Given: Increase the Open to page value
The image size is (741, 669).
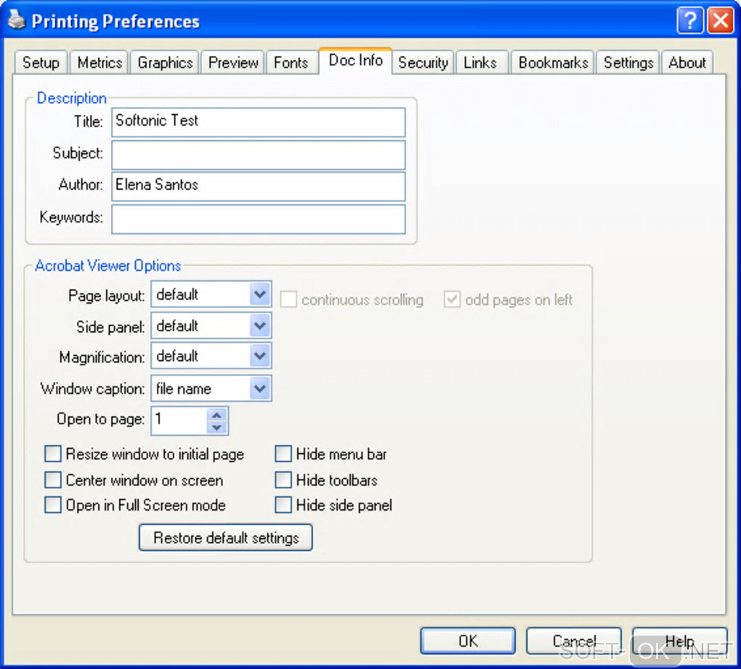Looking at the screenshot, I should click(217, 415).
